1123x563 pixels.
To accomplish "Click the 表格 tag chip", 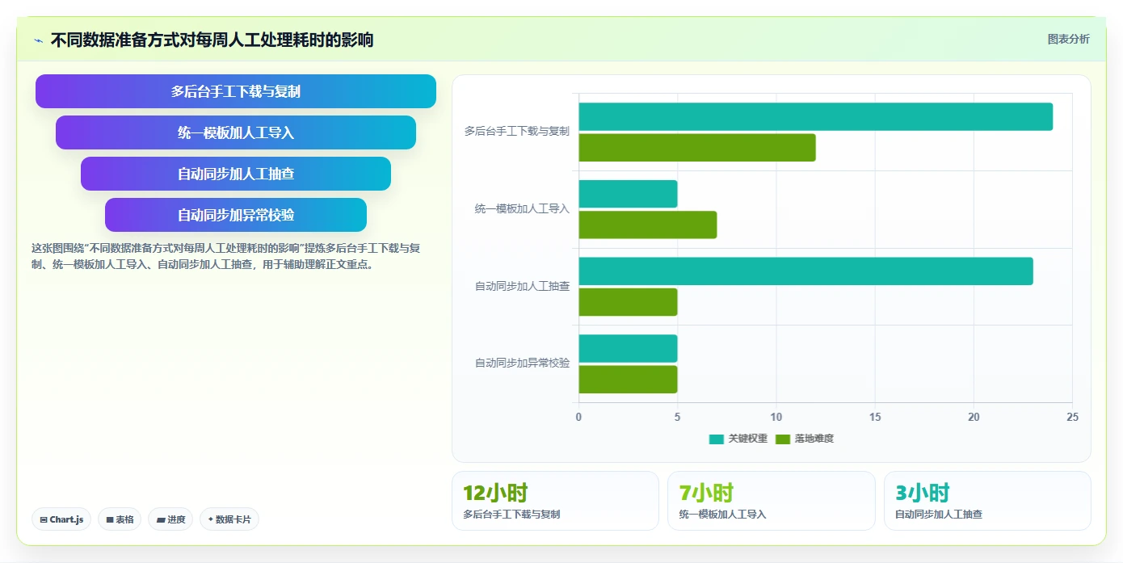I will [120, 519].
